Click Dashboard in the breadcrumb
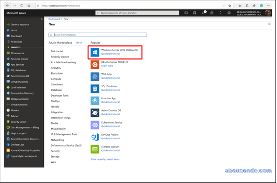This screenshot has height=183, width=277. click(x=54, y=19)
